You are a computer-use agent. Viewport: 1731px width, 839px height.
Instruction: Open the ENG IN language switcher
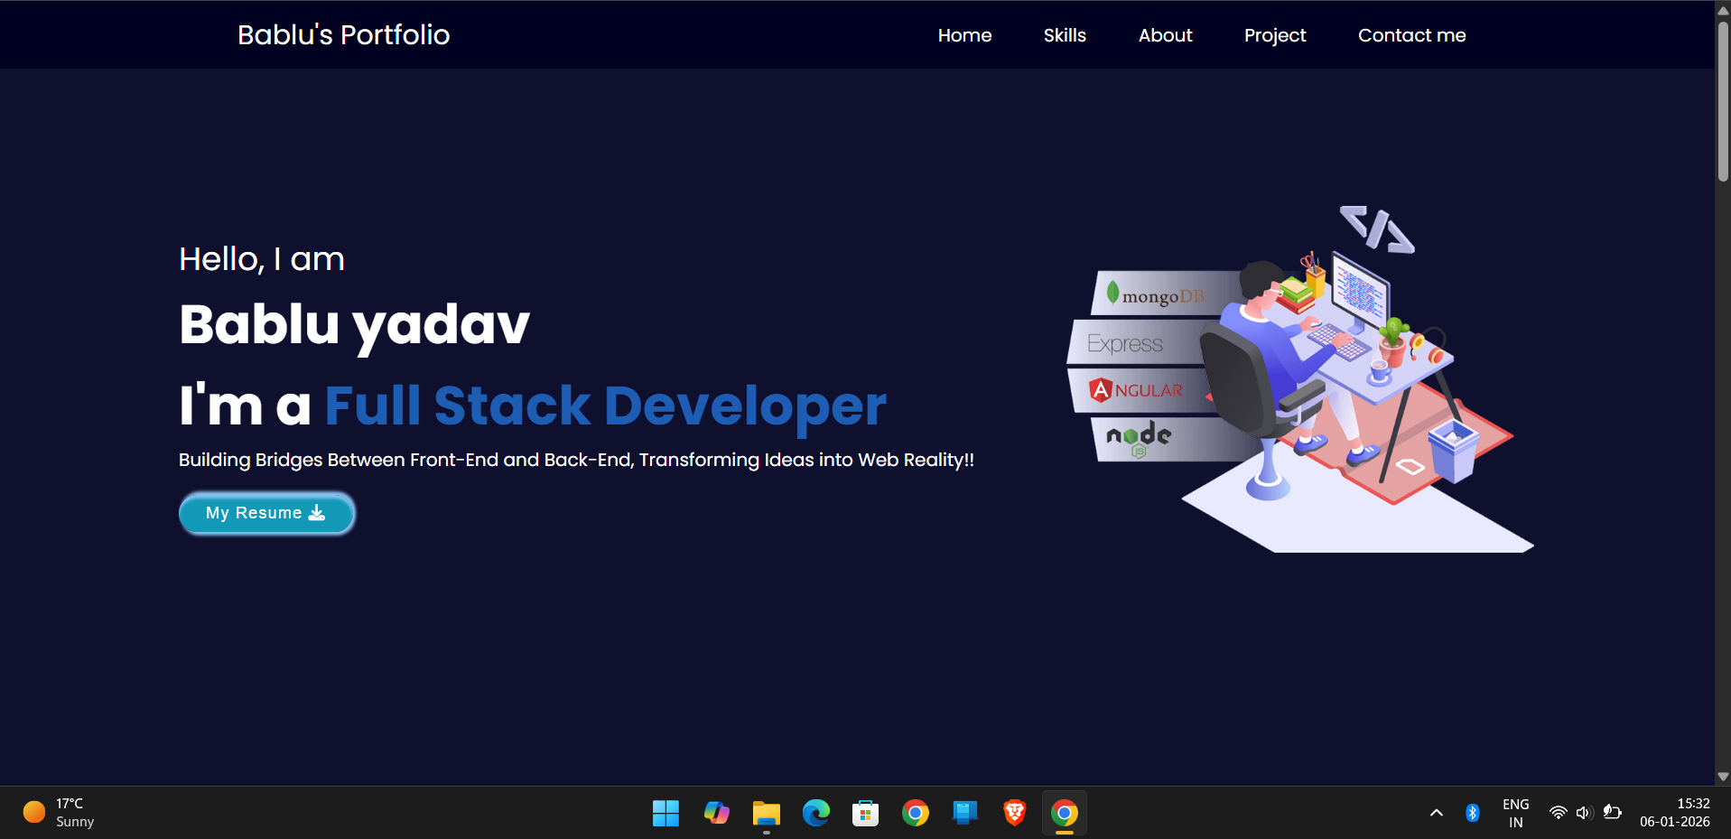pyautogui.click(x=1515, y=814)
